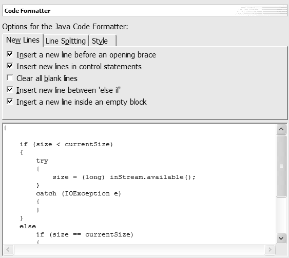This screenshot has width=289, height=258.
Task: Toggle 'Insert new lines in control statements'
Action: 10,66
